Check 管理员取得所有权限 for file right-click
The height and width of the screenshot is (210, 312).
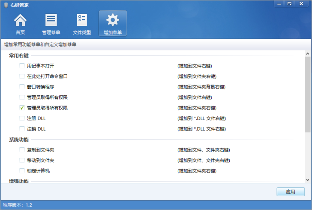(21, 97)
